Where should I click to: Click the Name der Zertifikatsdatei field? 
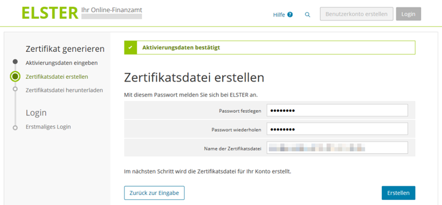(x=338, y=148)
